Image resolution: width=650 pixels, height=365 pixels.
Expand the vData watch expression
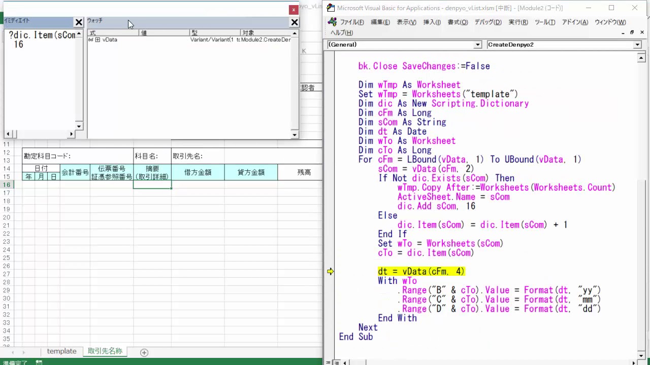(97, 40)
